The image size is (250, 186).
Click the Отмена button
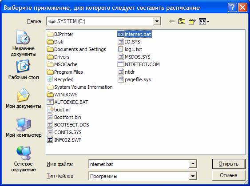(229, 175)
